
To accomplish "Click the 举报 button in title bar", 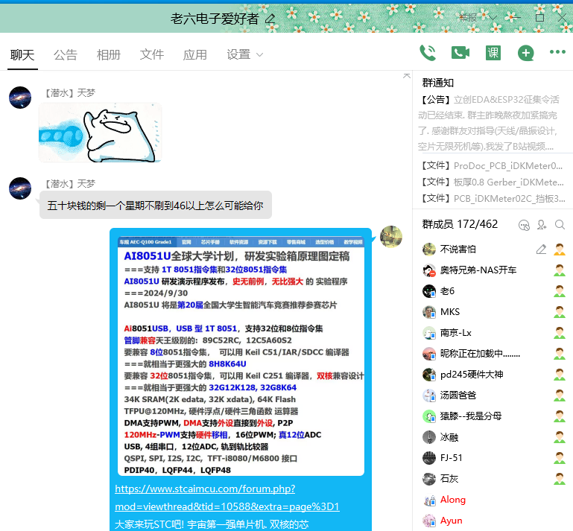I will (468, 18).
